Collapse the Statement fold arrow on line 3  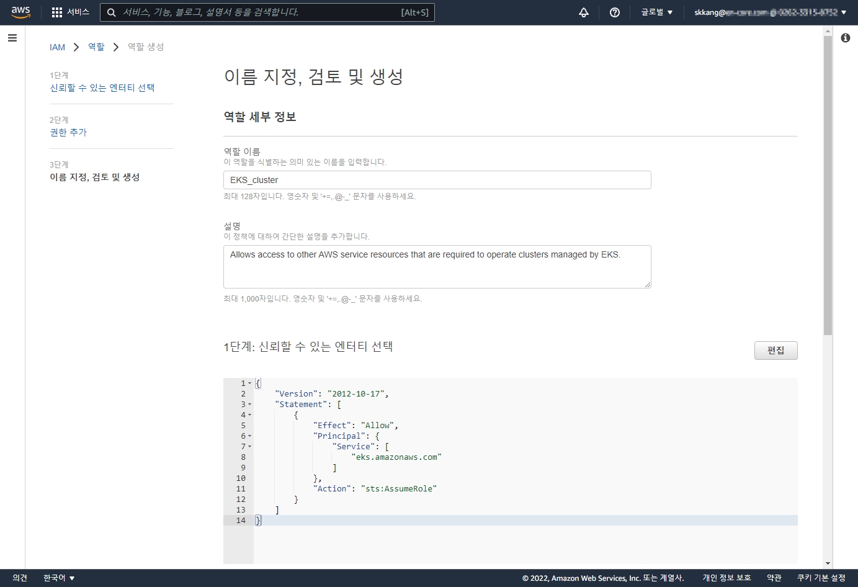[x=250, y=405]
